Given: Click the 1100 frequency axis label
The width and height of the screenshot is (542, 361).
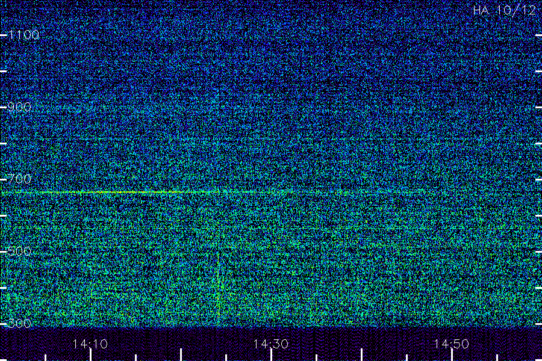Looking at the screenshot, I should point(24,35).
